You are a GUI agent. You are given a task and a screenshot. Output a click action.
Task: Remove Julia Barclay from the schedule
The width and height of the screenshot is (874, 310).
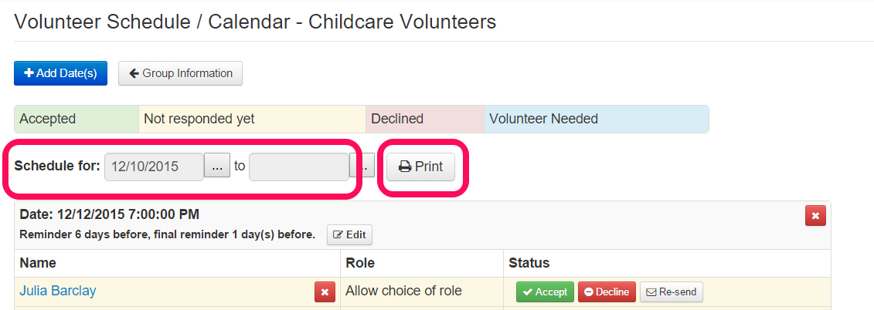coord(325,291)
